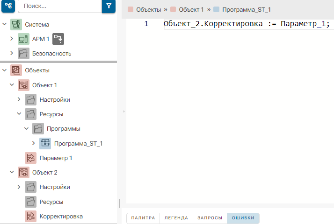Expand the Безопасность folder
The width and height of the screenshot is (334, 224).
(12, 53)
